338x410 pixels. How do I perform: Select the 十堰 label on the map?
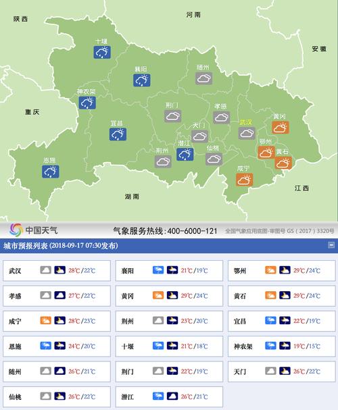pos(101,41)
